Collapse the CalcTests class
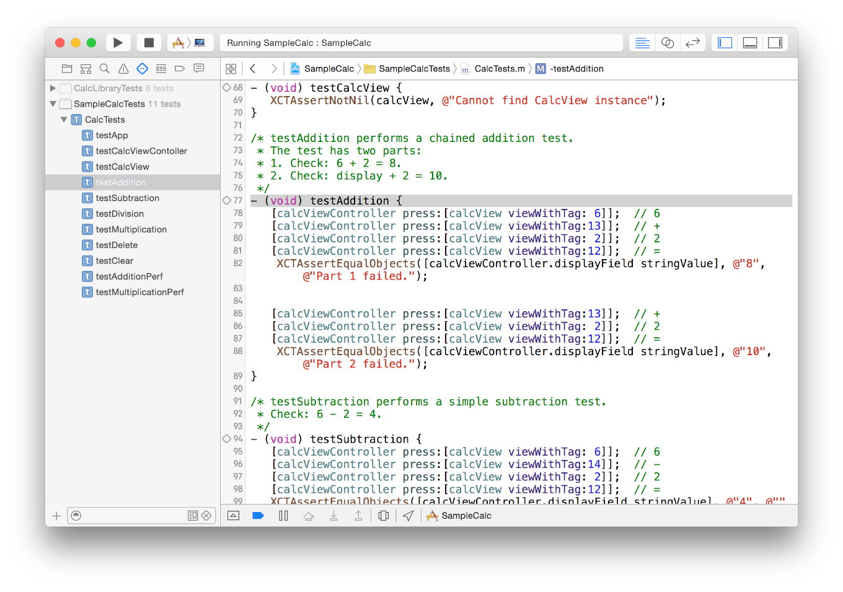The height and width of the screenshot is (592, 843). pos(64,120)
